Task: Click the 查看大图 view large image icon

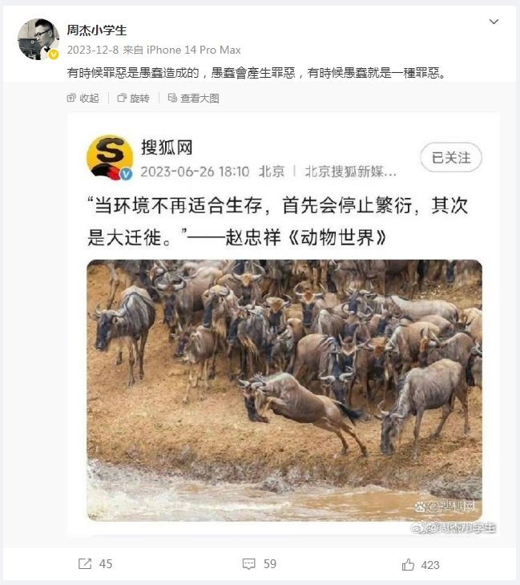Action: tap(172, 98)
